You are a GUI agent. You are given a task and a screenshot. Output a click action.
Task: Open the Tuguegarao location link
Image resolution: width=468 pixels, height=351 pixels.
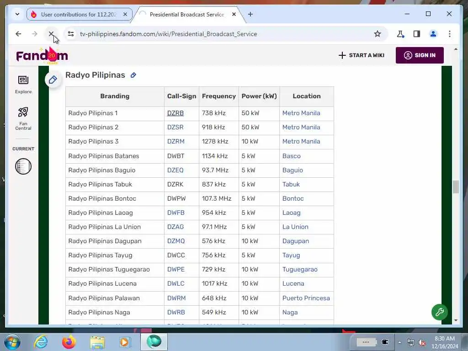[x=300, y=270]
